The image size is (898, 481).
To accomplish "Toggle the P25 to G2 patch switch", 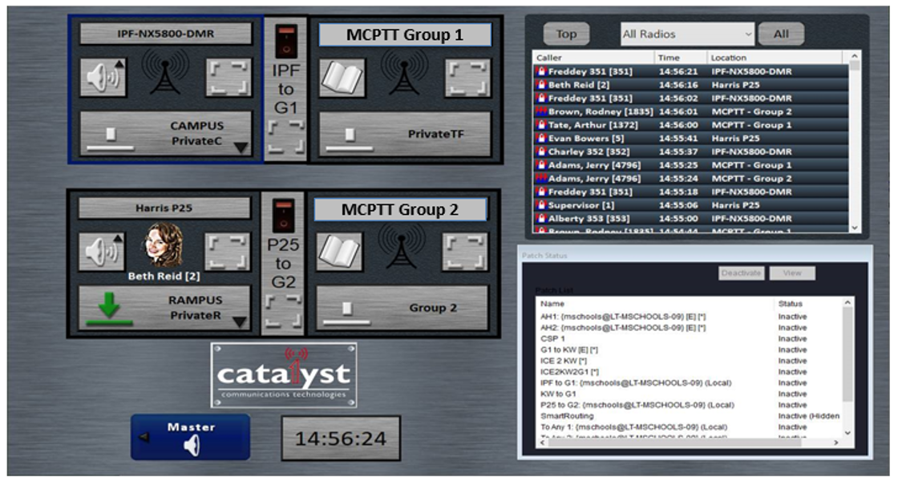I will click(x=285, y=216).
